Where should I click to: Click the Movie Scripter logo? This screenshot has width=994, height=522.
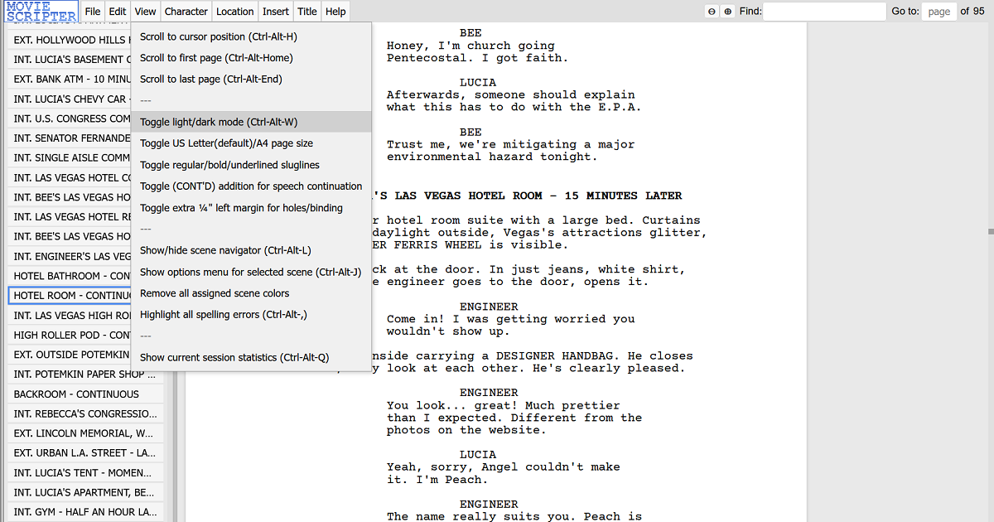[x=41, y=12]
